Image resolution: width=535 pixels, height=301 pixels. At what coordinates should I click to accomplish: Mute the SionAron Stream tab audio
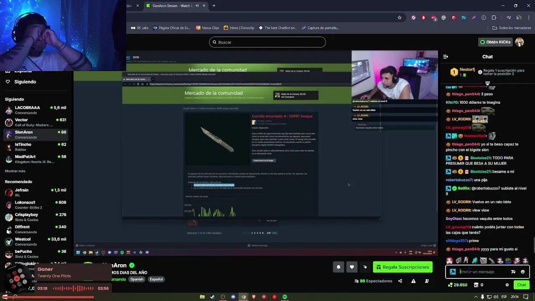[197, 6]
